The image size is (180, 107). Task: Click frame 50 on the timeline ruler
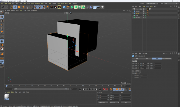point(70,86)
